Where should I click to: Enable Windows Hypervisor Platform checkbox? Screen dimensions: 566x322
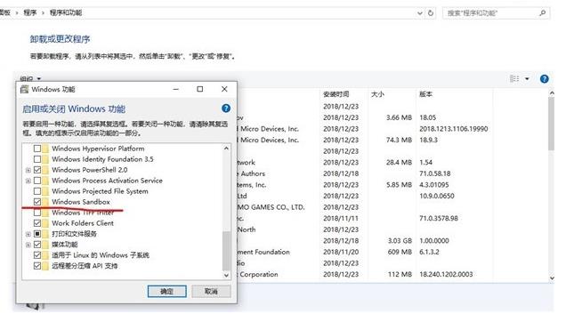point(37,149)
